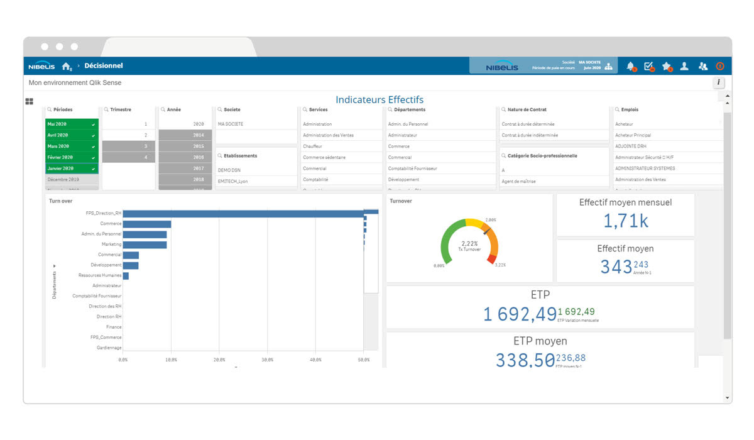The height and width of the screenshot is (440, 754).
Task: Click the Turnover gauge needle area
Action: pyautogui.click(x=488, y=230)
